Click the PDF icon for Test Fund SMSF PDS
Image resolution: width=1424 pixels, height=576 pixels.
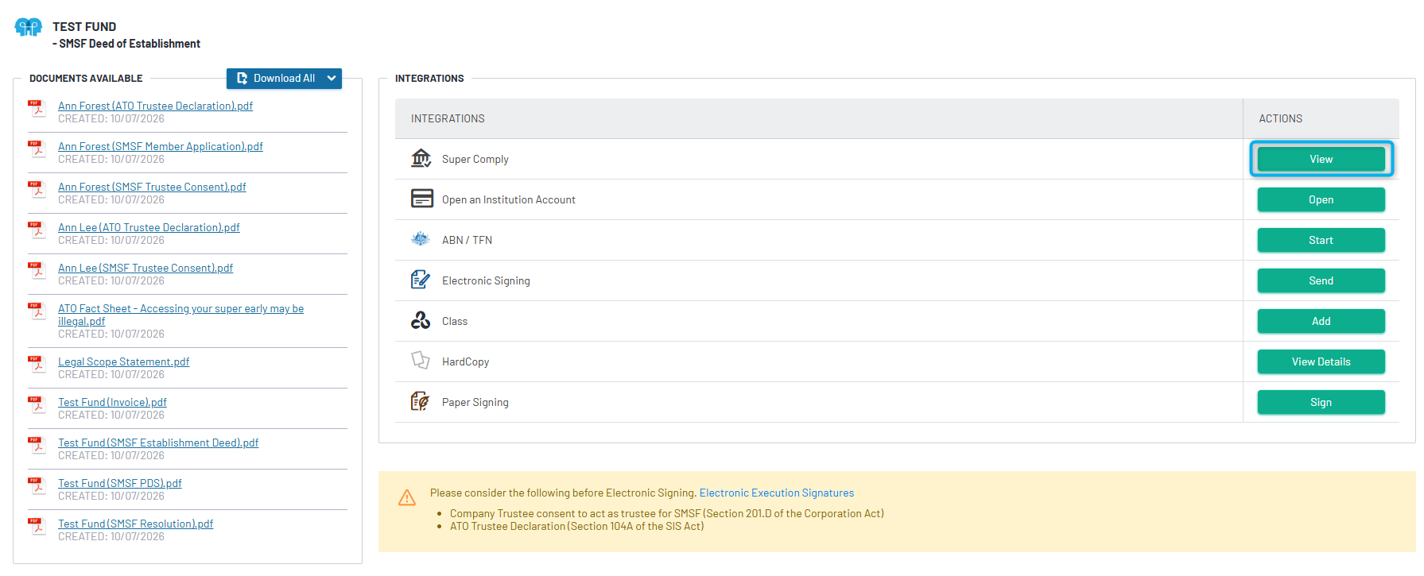[37, 485]
